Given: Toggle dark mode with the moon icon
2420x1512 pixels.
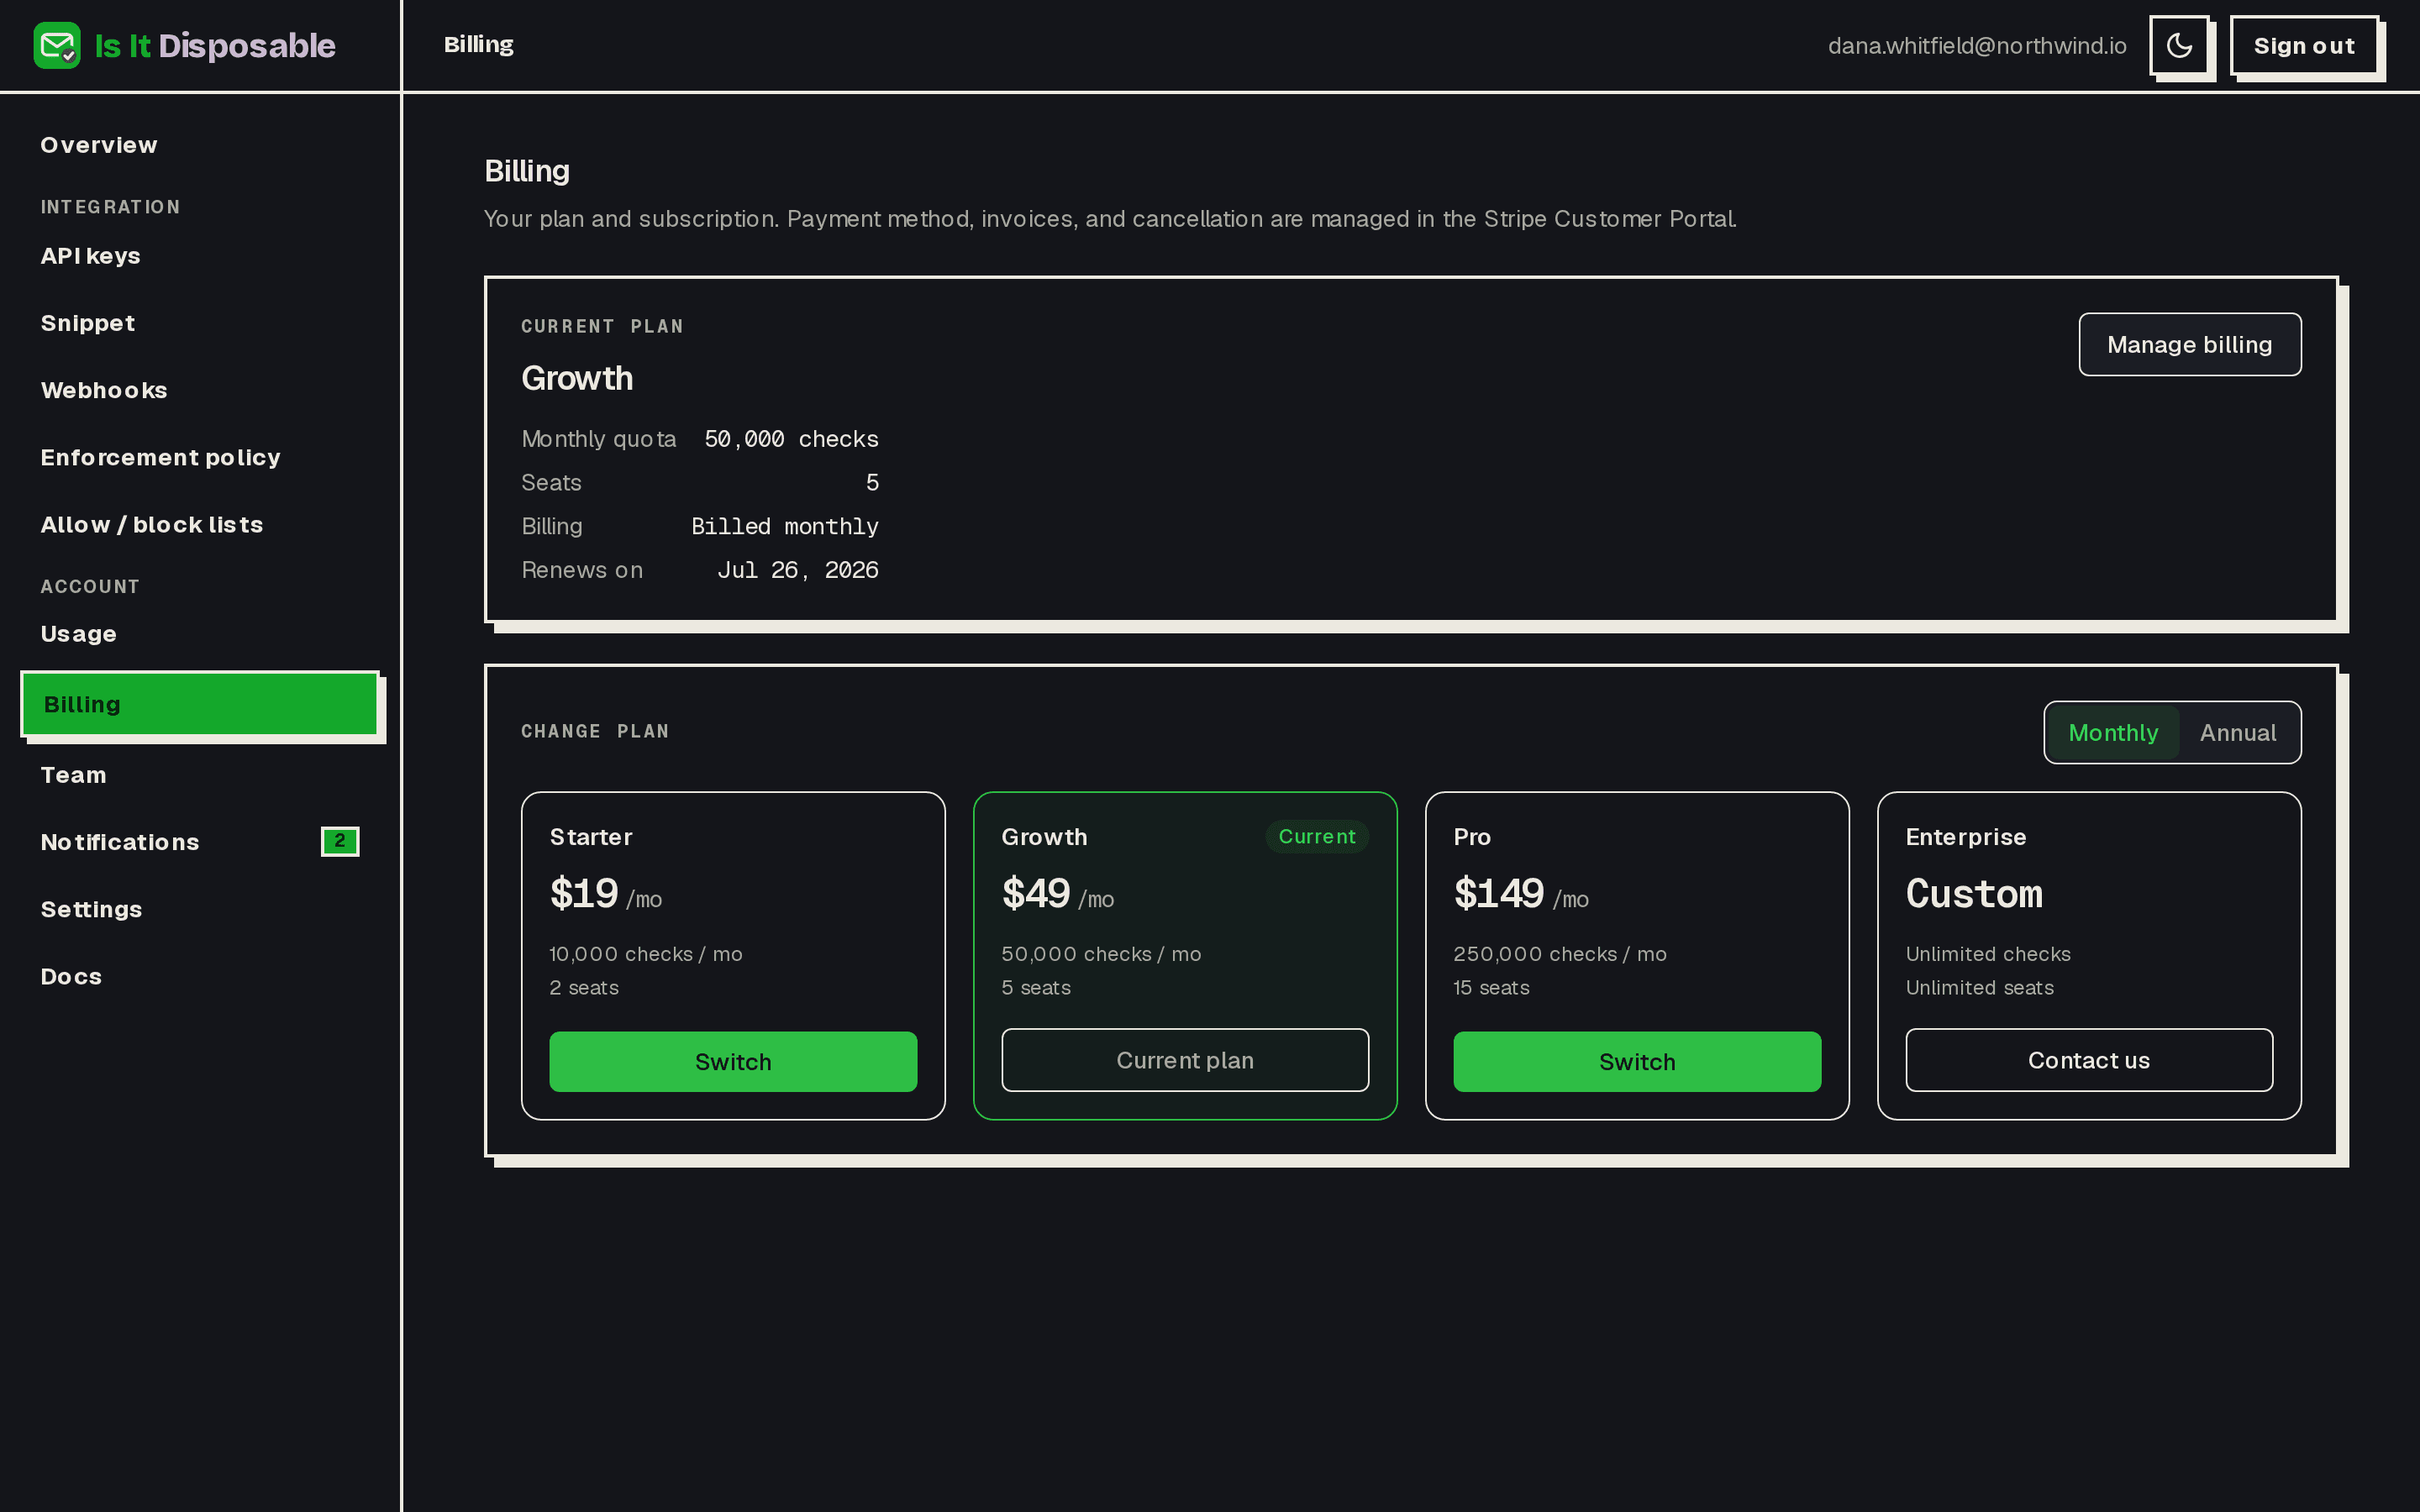Looking at the screenshot, I should (x=2179, y=45).
